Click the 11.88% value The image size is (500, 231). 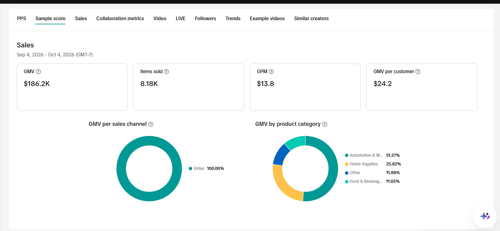pyautogui.click(x=393, y=173)
